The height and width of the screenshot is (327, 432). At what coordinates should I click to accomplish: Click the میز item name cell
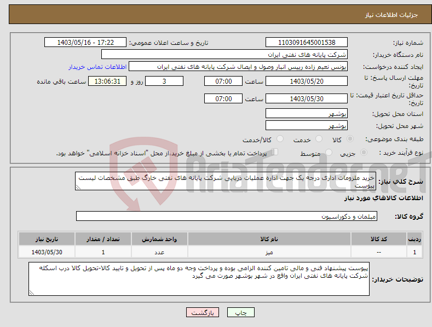click(269, 252)
